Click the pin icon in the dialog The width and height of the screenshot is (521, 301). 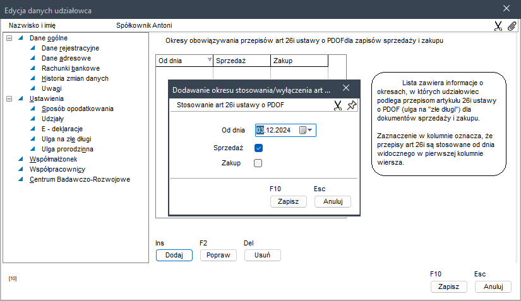click(352, 105)
